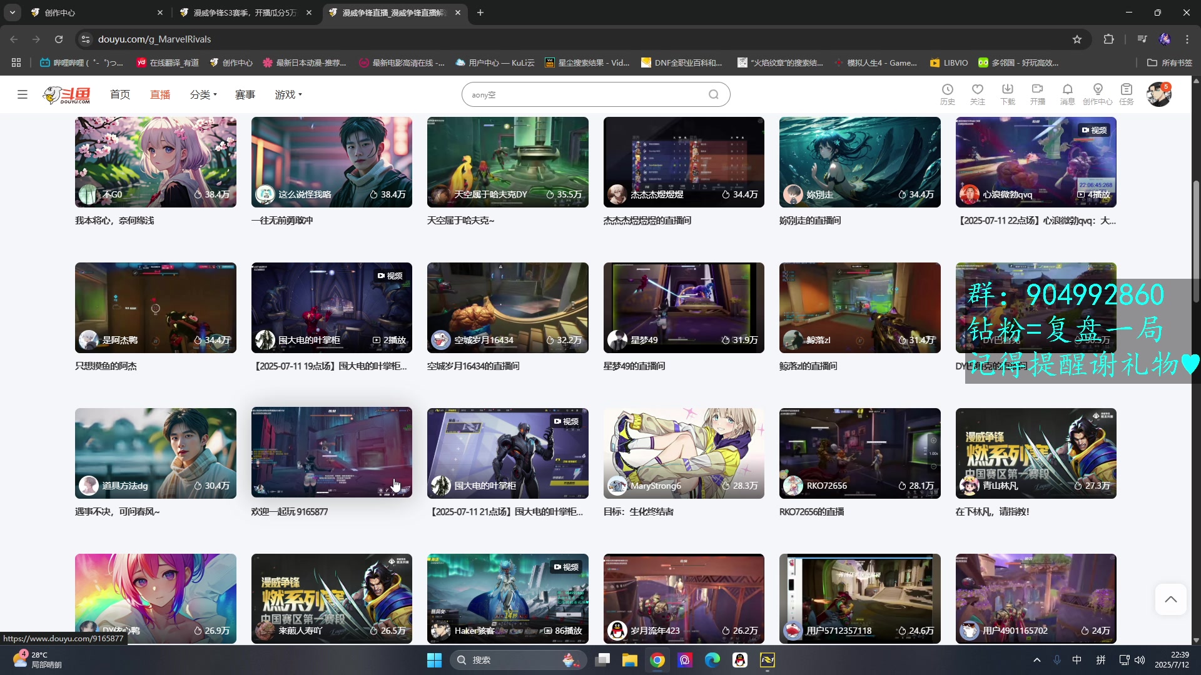Open a new browser tab
Viewport: 1201px width, 675px height.
480,12
